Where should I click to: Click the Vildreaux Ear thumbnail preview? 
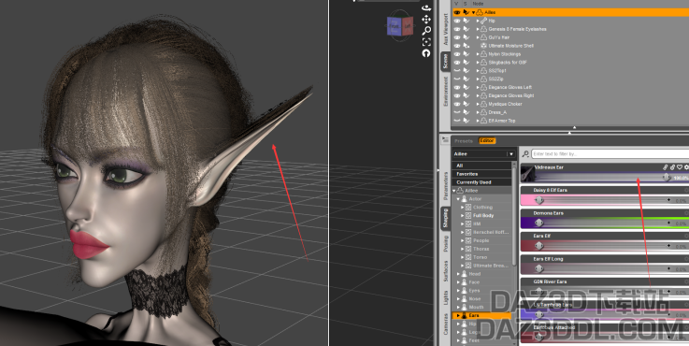(x=528, y=175)
